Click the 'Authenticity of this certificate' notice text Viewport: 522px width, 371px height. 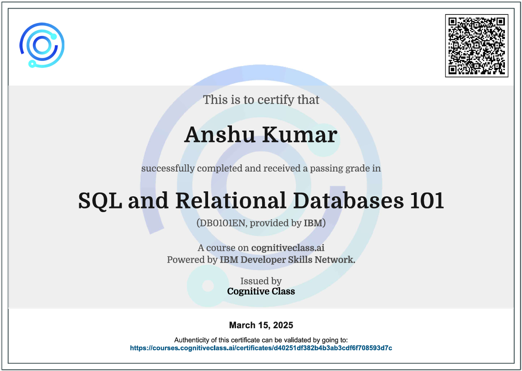pos(261,340)
